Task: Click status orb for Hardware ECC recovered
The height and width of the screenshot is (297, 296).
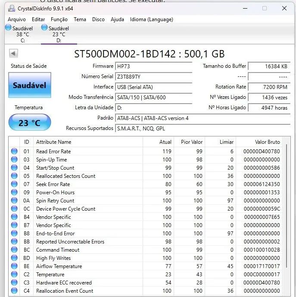Action: (14, 282)
